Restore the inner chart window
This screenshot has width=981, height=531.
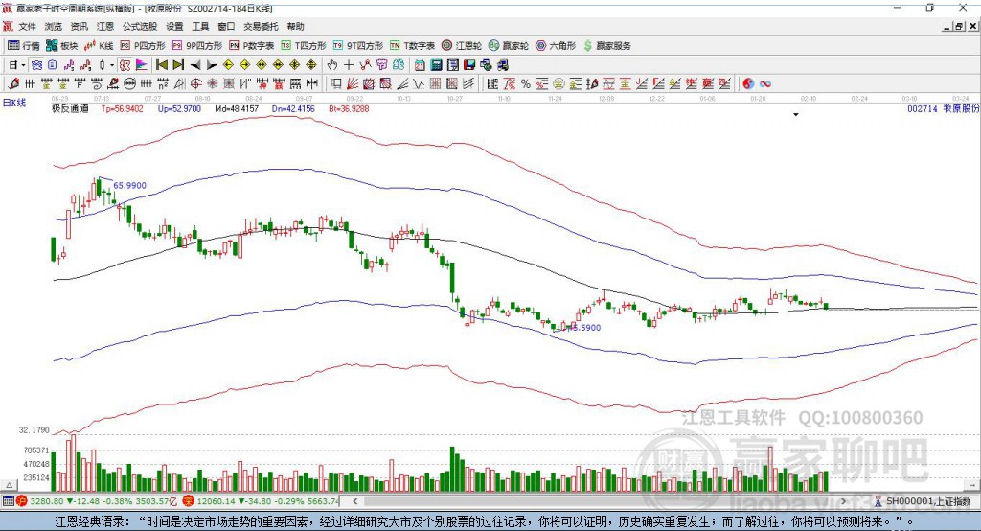click(958, 26)
